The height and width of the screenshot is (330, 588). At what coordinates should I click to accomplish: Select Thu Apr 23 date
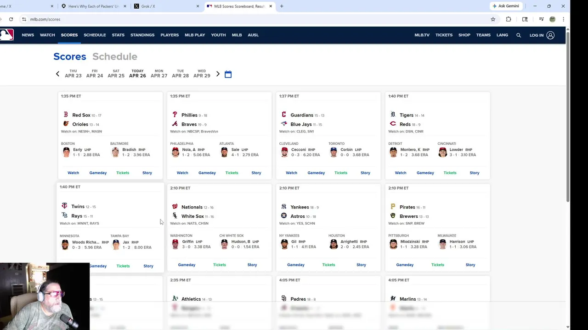(73, 74)
